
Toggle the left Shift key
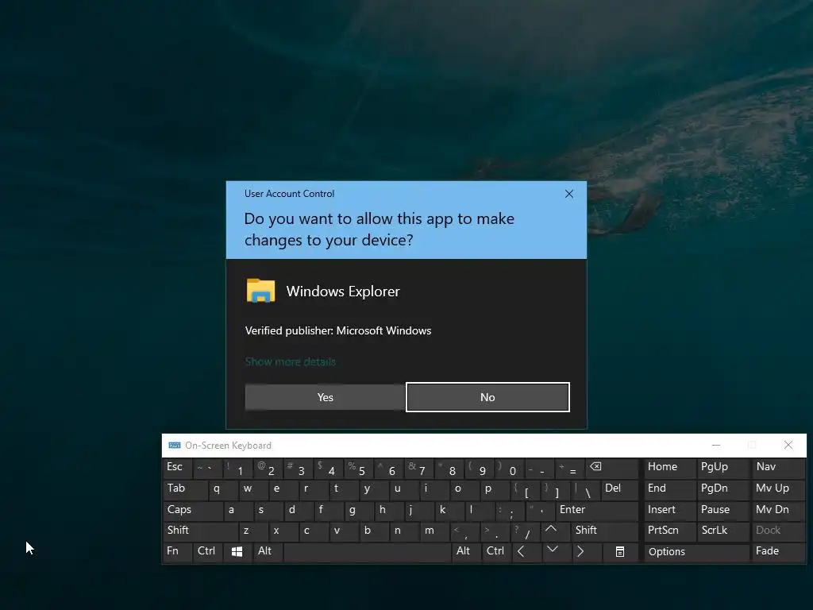(200, 531)
